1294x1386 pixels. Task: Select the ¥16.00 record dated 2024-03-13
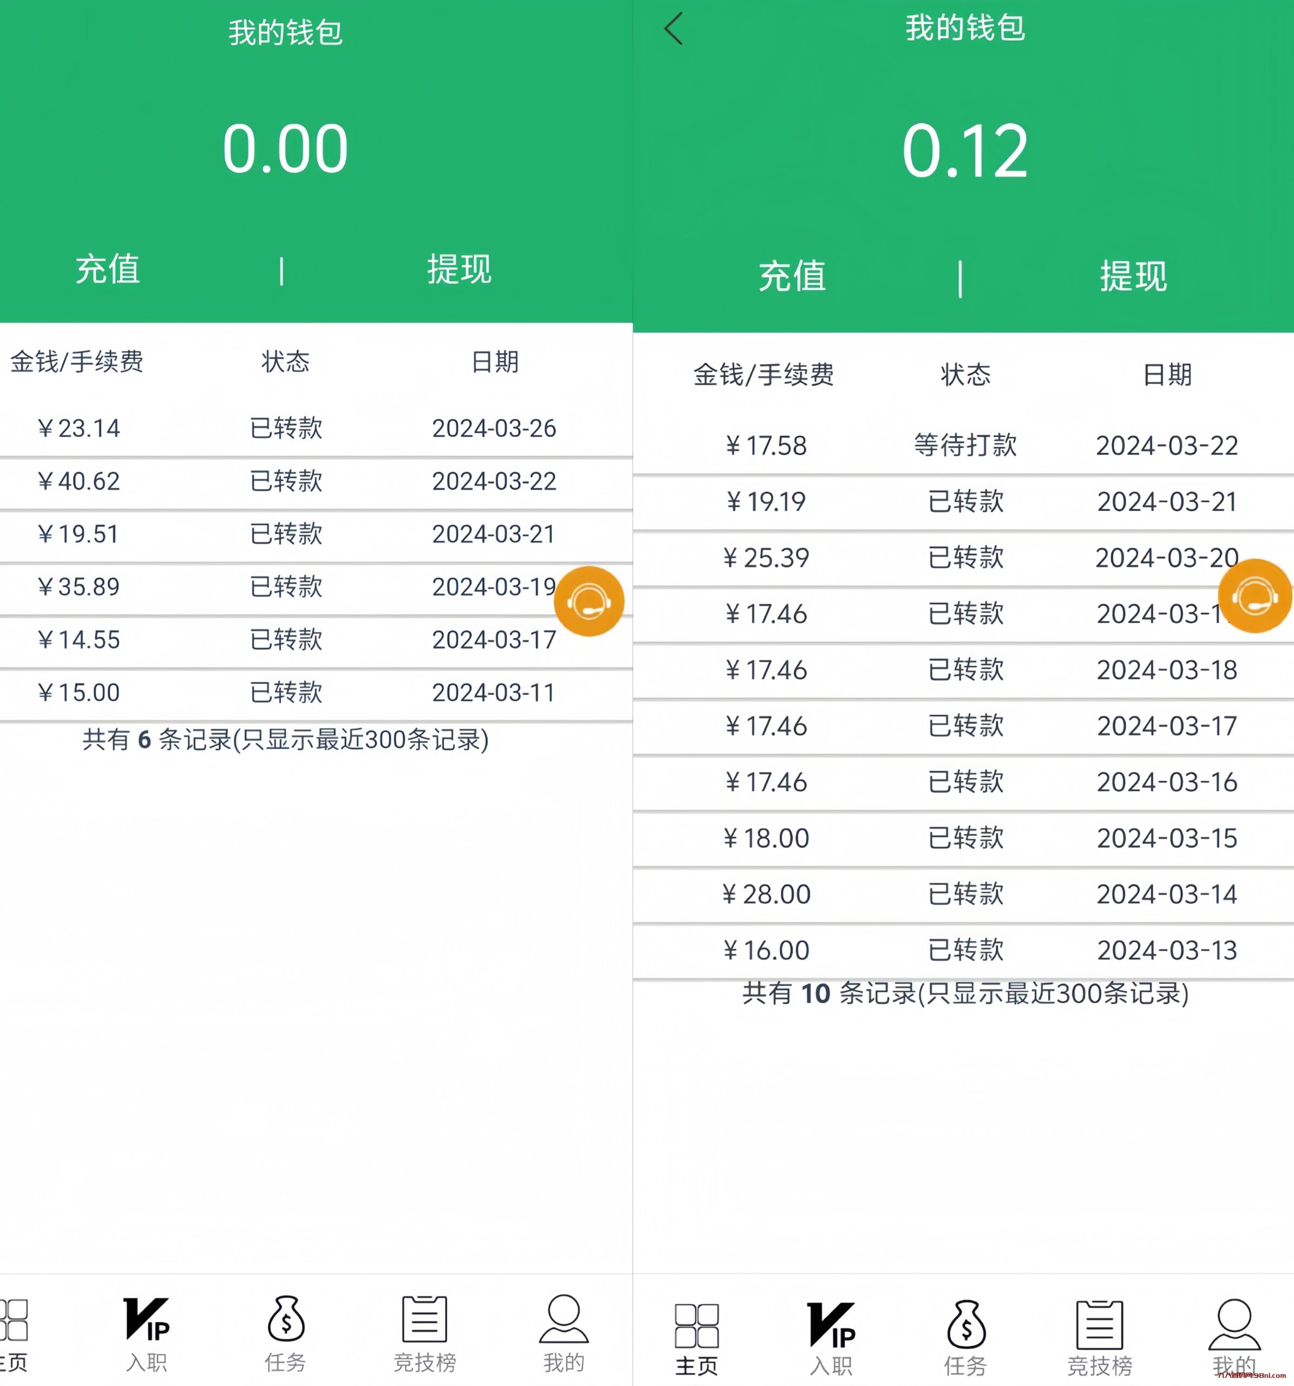point(965,950)
